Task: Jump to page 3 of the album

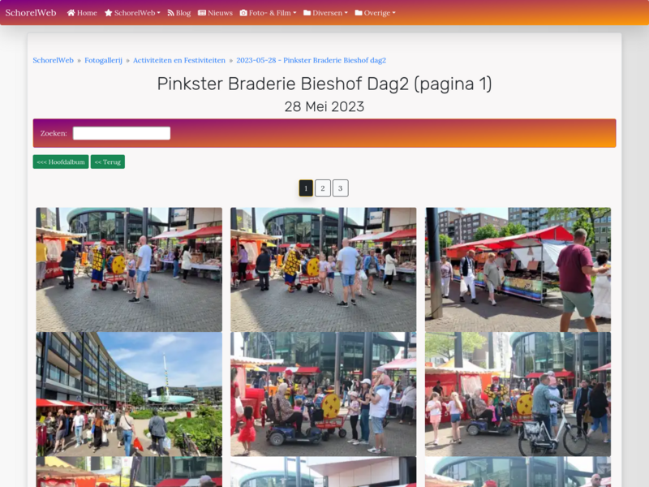Action: click(x=340, y=188)
